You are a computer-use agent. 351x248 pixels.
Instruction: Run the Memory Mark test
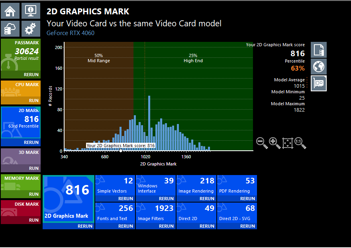pyautogui.click(x=33, y=194)
